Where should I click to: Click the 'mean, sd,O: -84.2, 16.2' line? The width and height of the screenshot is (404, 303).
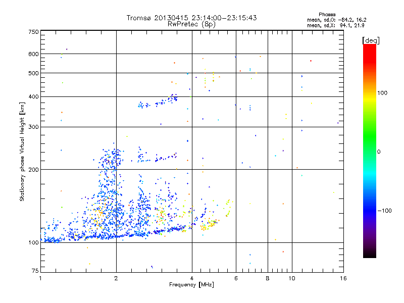(336, 20)
